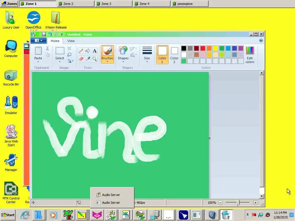
Task: Click the Paint bucket taskbar button
Action: 226,215
